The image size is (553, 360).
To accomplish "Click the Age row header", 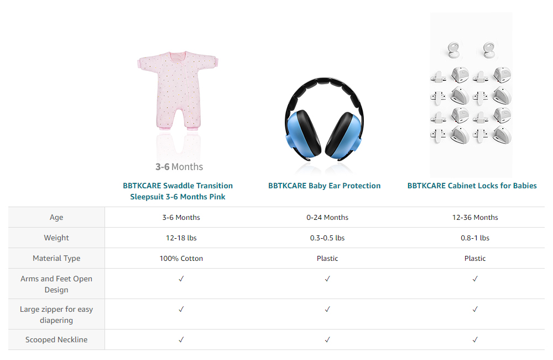I will pos(56,217).
